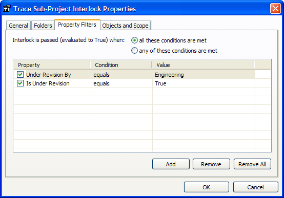This screenshot has width=284, height=198.
Task: Toggle the Is Under Revision checkbox
Action: (x=21, y=83)
